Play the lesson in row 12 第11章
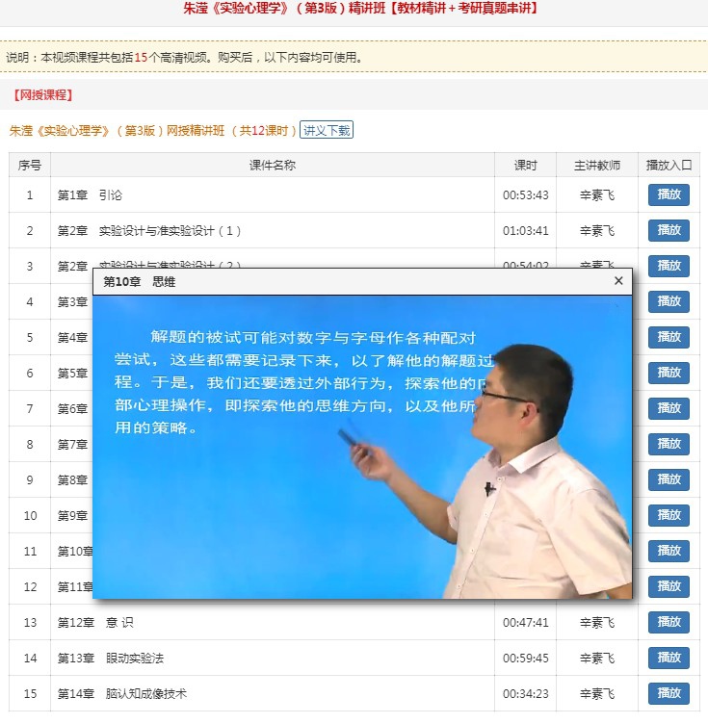708x724 pixels. pos(669,586)
